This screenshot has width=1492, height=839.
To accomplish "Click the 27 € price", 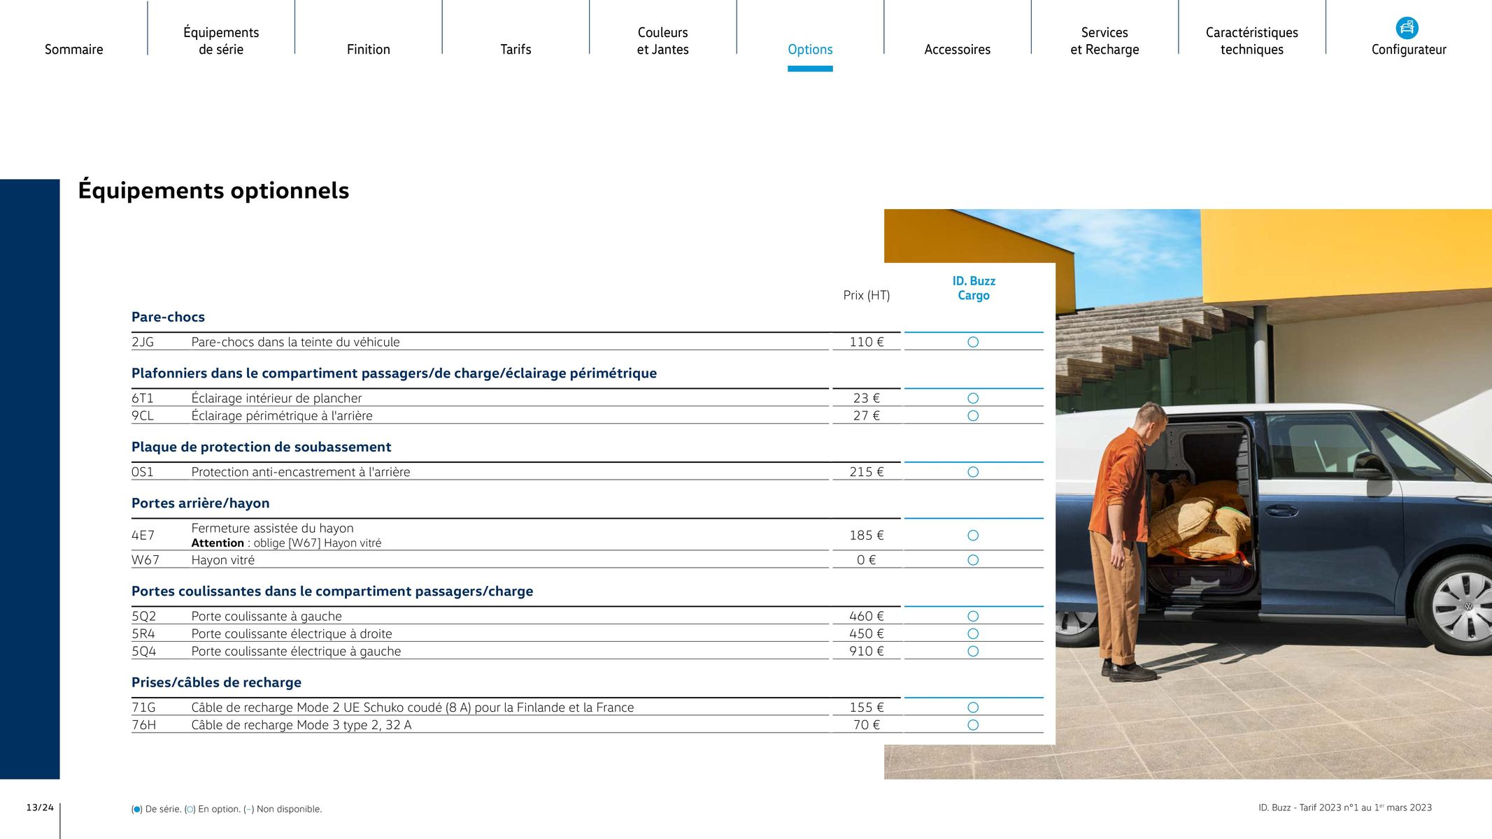I will 867,415.
